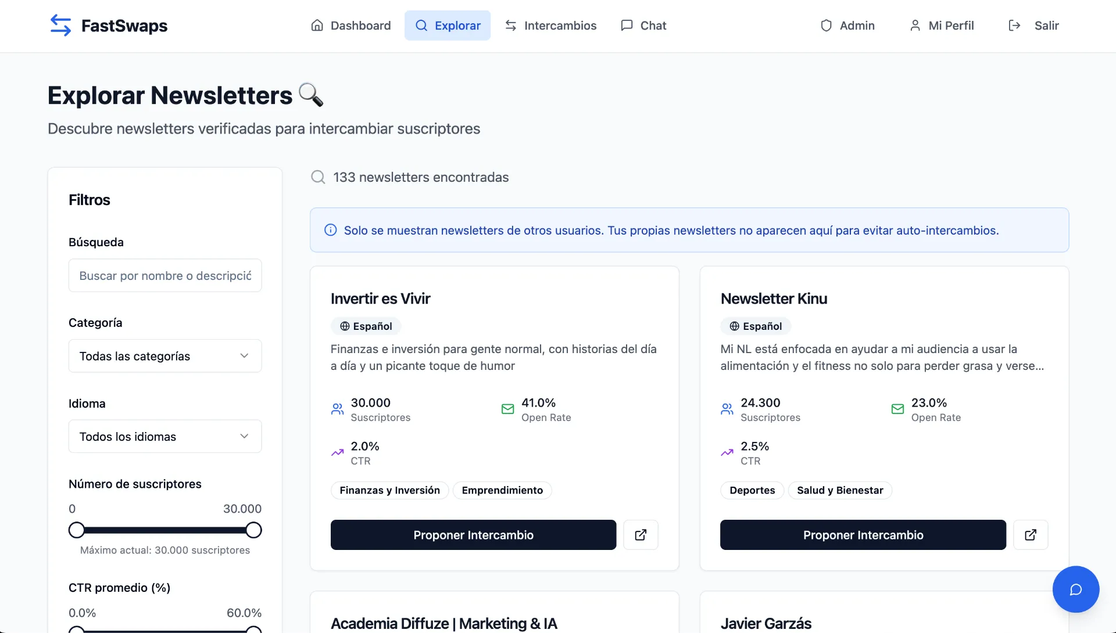This screenshot has width=1116, height=633.
Task: Click the Academia Diffuze | Marketing & IA title
Action: 443,623
